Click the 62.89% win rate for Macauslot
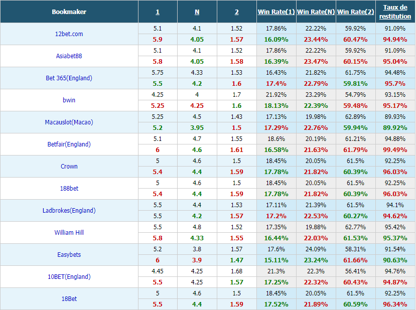Screen dimensions: 416x310 tap(355, 117)
